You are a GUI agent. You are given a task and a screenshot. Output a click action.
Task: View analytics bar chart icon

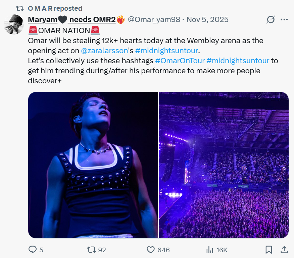[x=210, y=250]
